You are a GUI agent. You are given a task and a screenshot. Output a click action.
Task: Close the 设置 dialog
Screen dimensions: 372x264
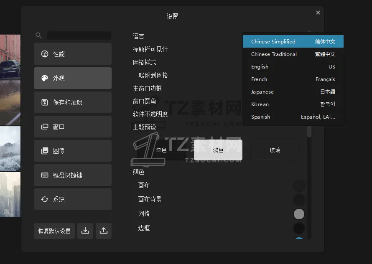[318, 13]
